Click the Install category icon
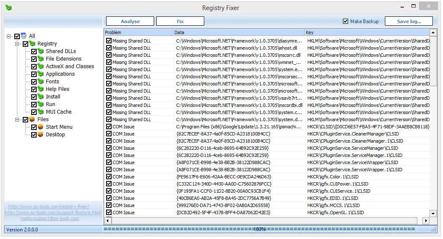Viewport: 443px width, 239px height. coord(41,97)
